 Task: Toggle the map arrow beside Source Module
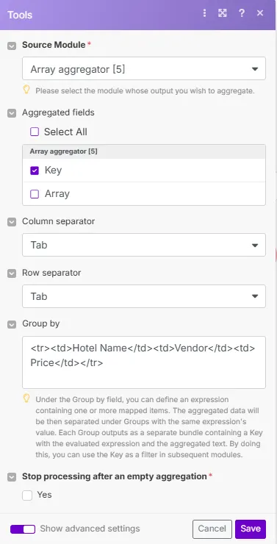[12, 46]
